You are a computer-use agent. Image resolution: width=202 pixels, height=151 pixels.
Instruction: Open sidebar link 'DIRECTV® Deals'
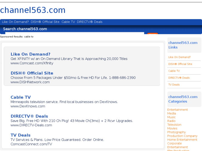tap(179, 78)
